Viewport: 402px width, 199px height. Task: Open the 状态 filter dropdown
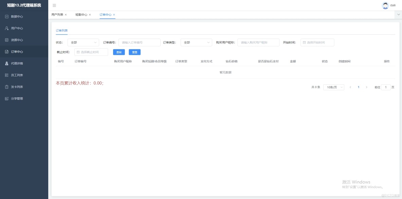pos(83,42)
